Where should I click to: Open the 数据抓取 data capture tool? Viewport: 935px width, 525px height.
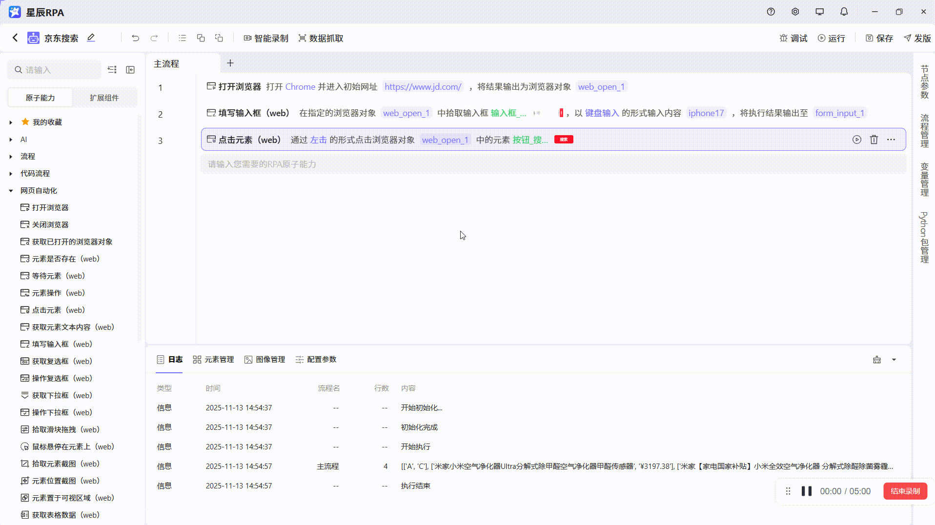pos(320,38)
